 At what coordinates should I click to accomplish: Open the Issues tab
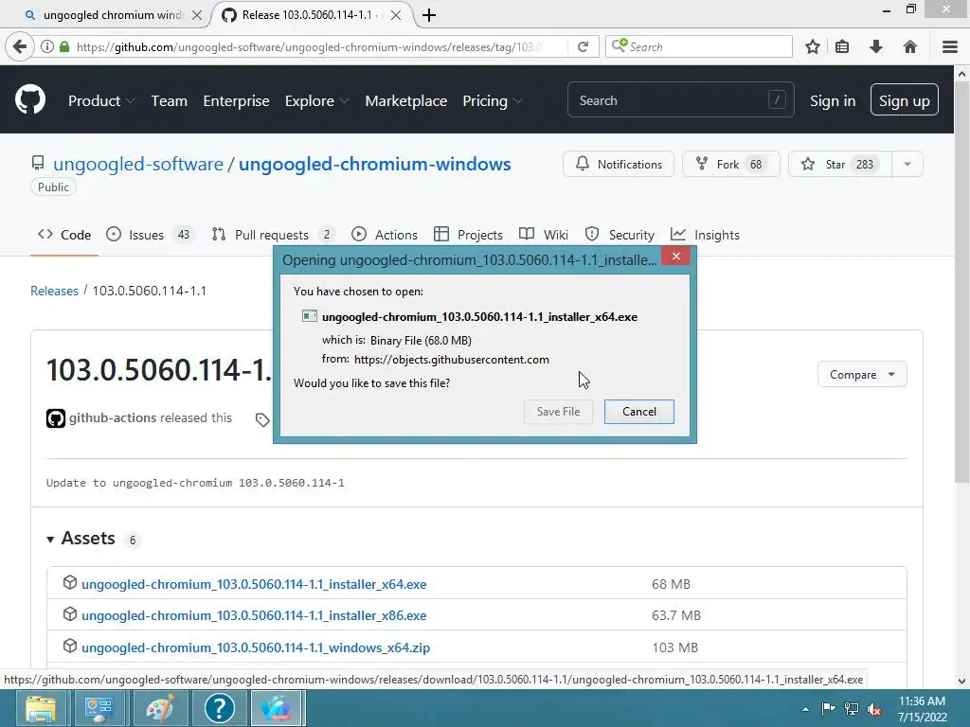(149, 235)
